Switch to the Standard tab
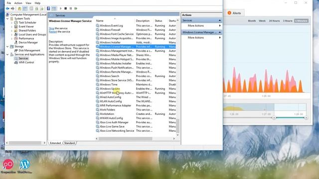This screenshot has height=179, width=319. tap(69, 143)
